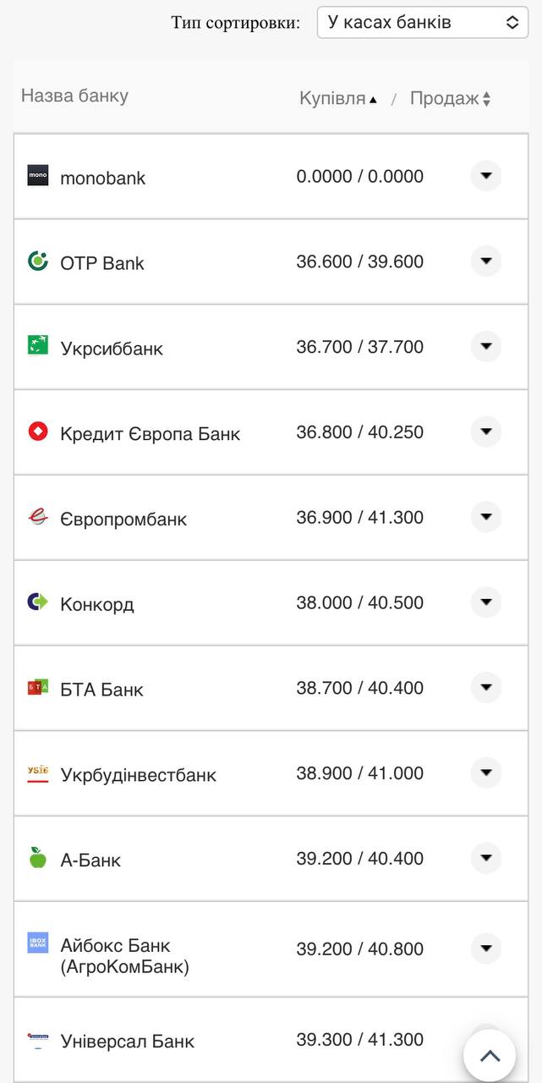Click the scroll-to-top circular button
The image size is (542, 1083).
[490, 1055]
